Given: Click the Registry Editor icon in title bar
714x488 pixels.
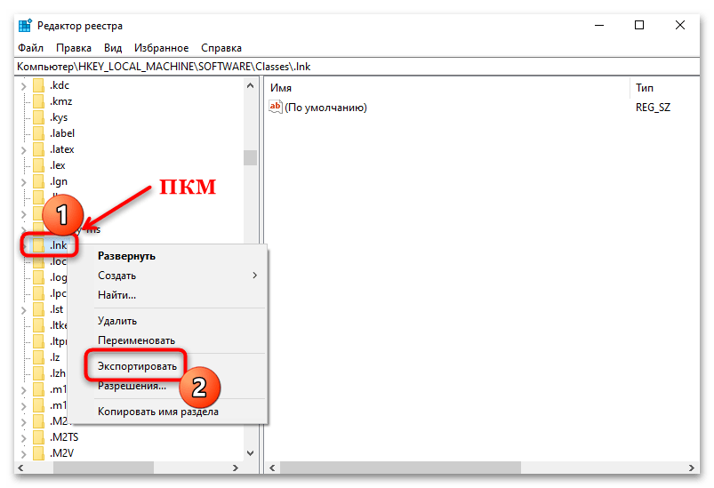Looking at the screenshot, I should point(24,26).
